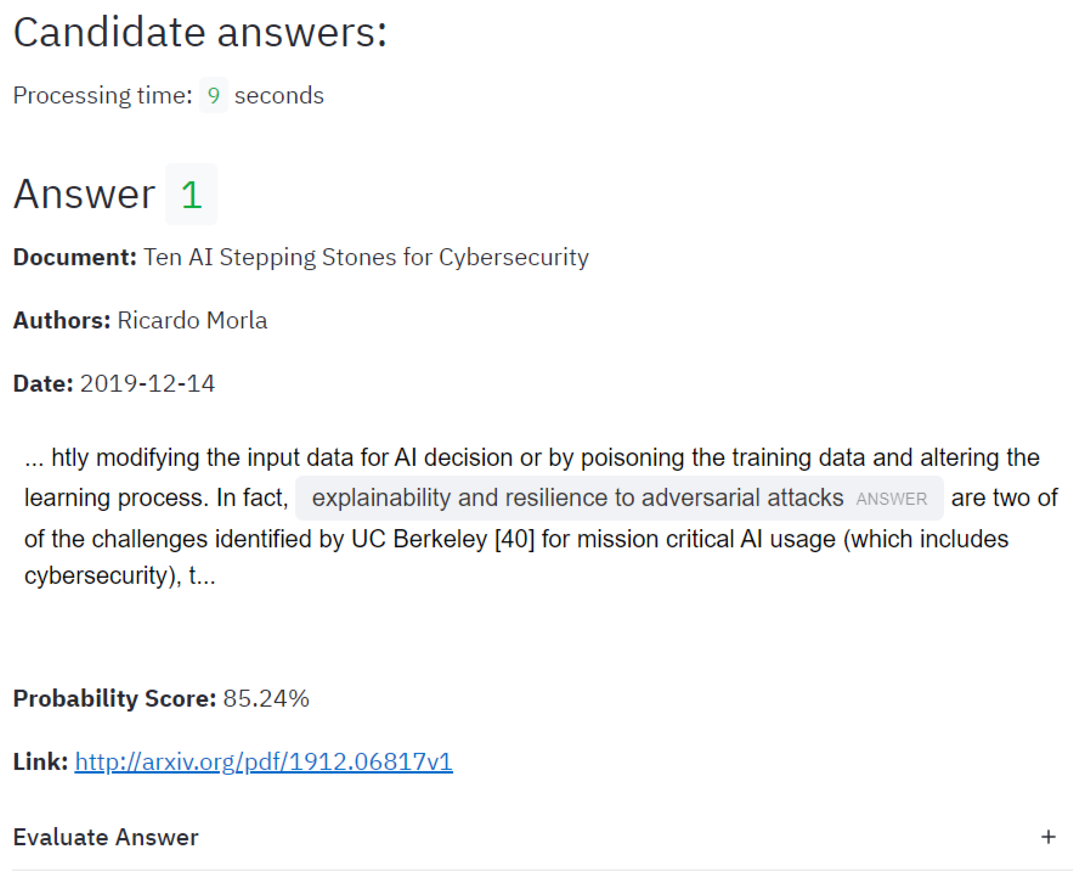Screen dimensions: 1087x882
Task: Click the green answer number 1 badge
Action: pos(191,194)
